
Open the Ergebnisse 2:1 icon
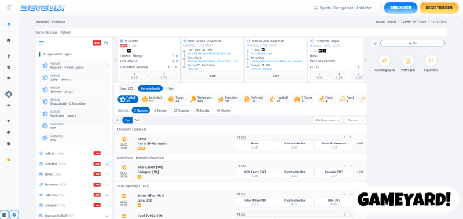[x=431, y=61]
